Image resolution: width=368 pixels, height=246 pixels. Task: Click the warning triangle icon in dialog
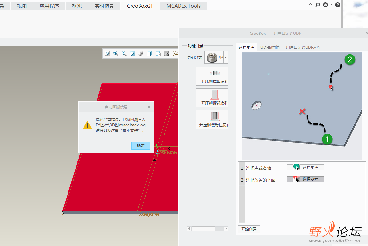87,125
